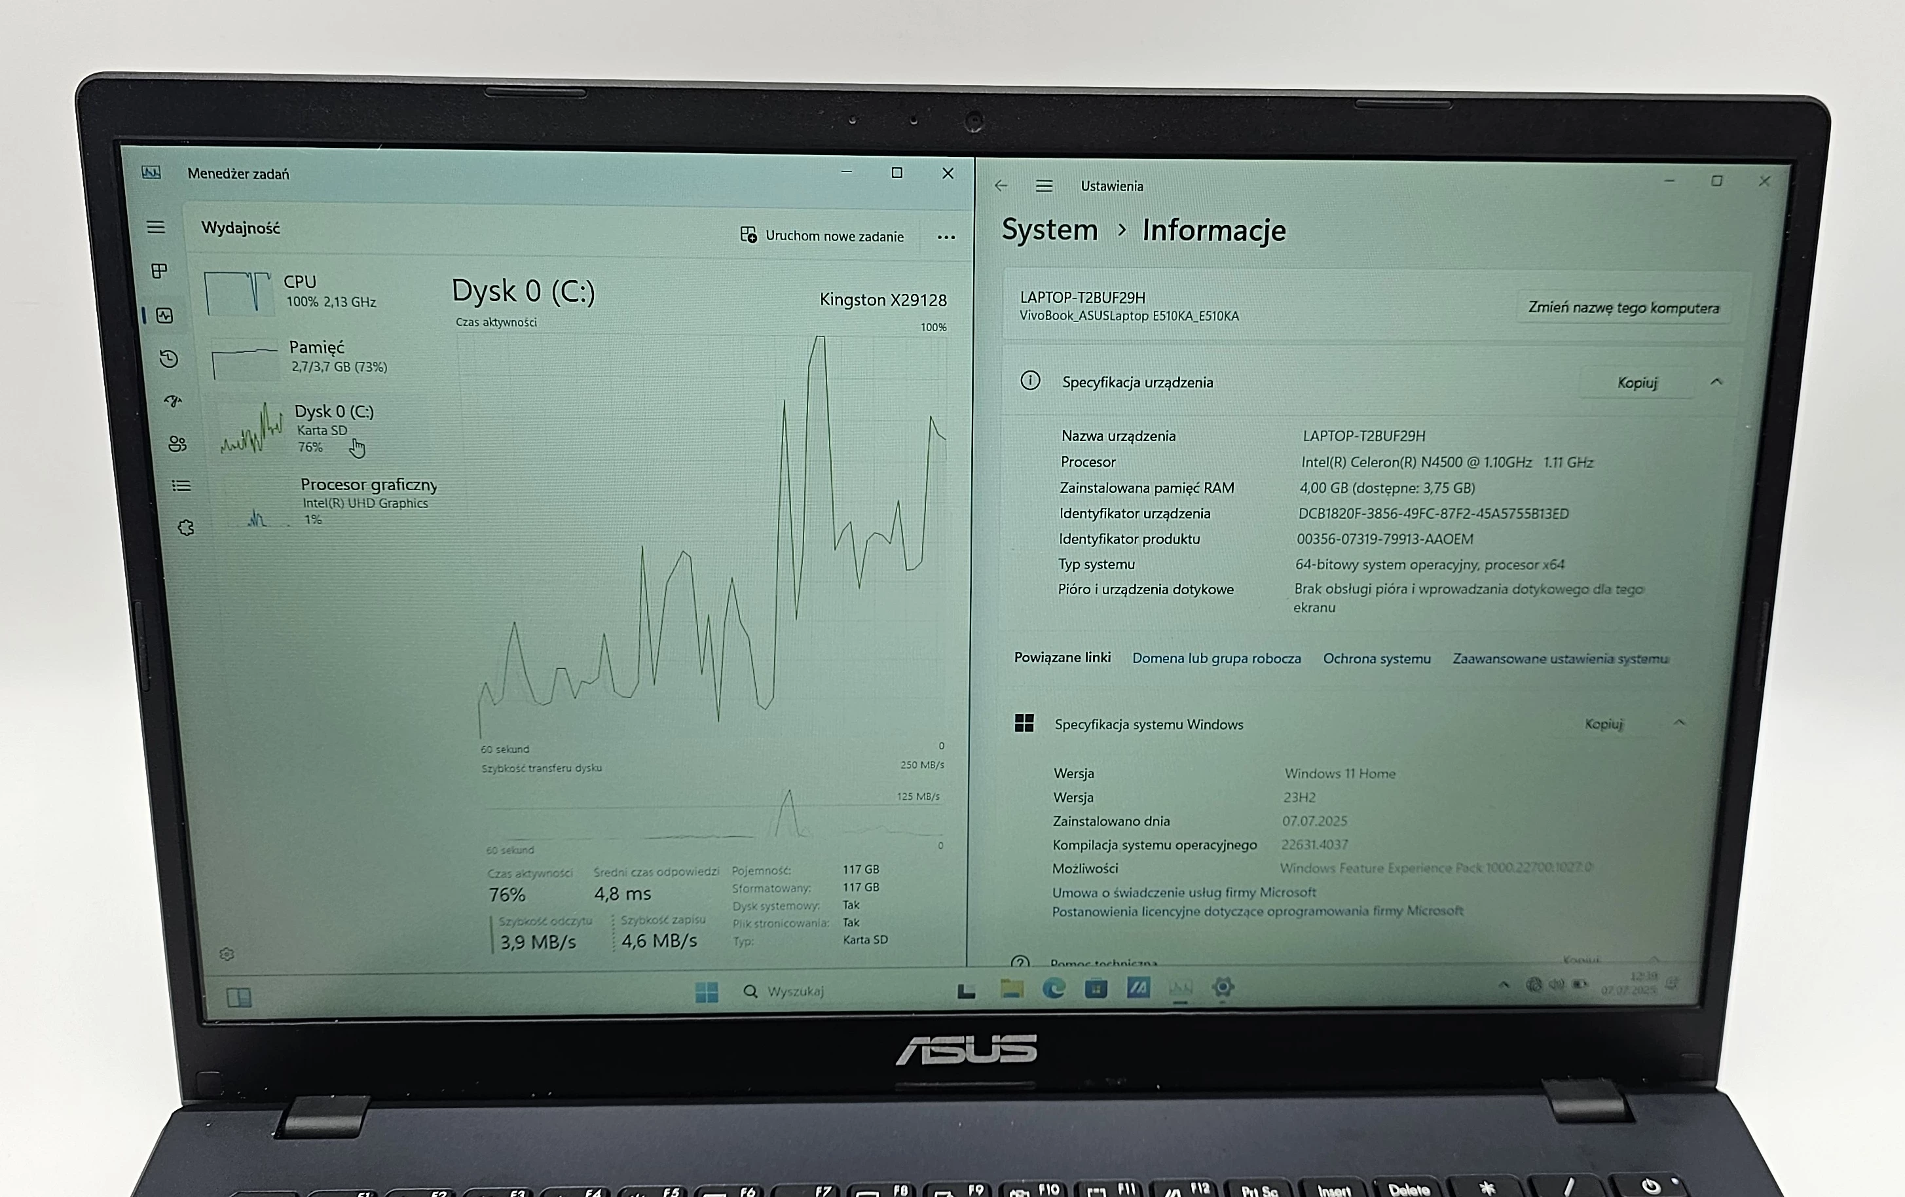Collapse the Specyfikacja urządzenia section
Image resolution: width=1905 pixels, height=1197 pixels.
click(1716, 382)
